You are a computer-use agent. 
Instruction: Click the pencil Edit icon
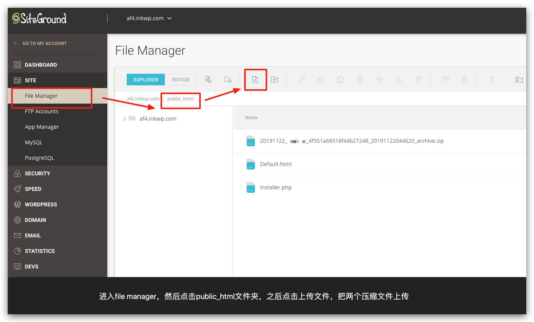click(x=302, y=80)
